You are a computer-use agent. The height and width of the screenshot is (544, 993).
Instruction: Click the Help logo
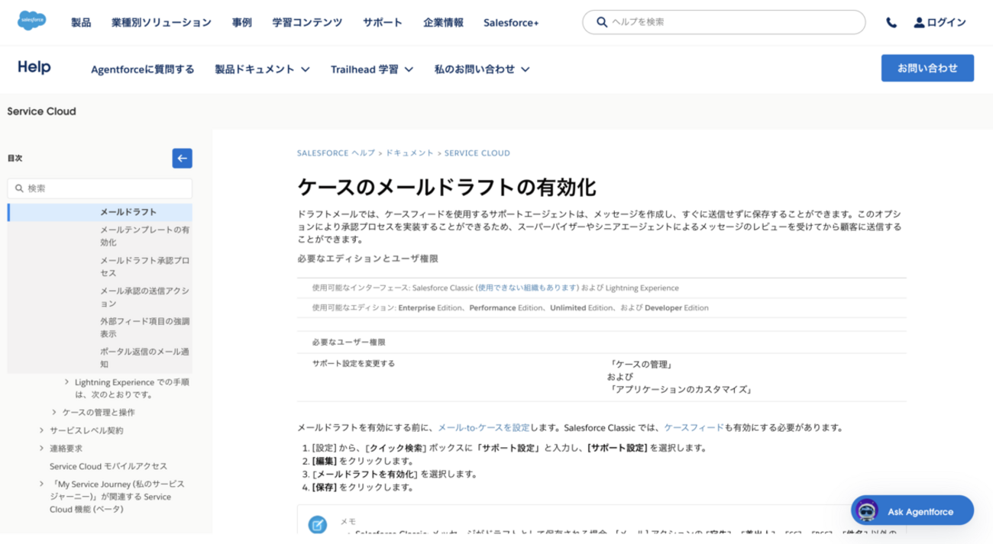pyautogui.click(x=34, y=67)
